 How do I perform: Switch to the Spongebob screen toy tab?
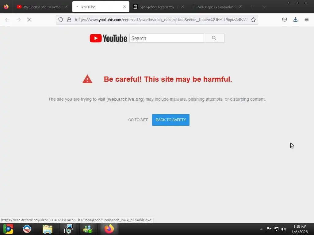158,7
